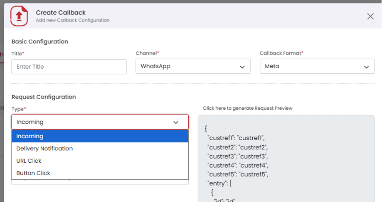Click the Enter Title input field
The width and height of the screenshot is (389, 202).
69,67
